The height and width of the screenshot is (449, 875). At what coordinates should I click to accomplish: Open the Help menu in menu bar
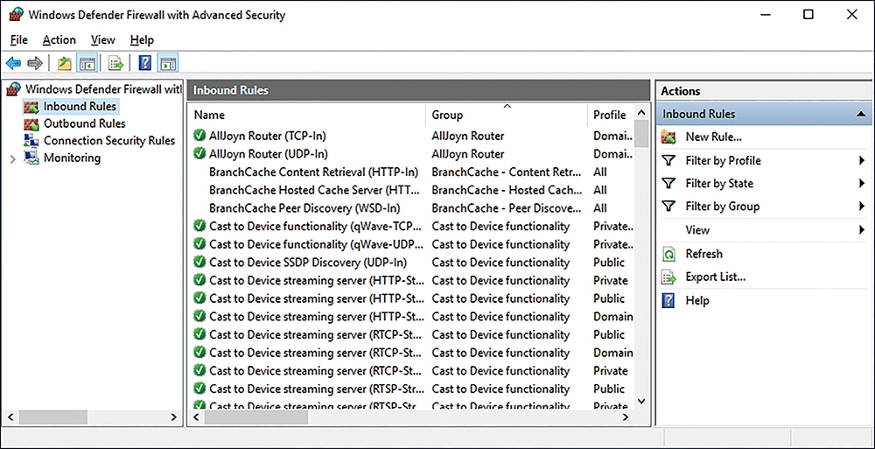pyautogui.click(x=142, y=39)
